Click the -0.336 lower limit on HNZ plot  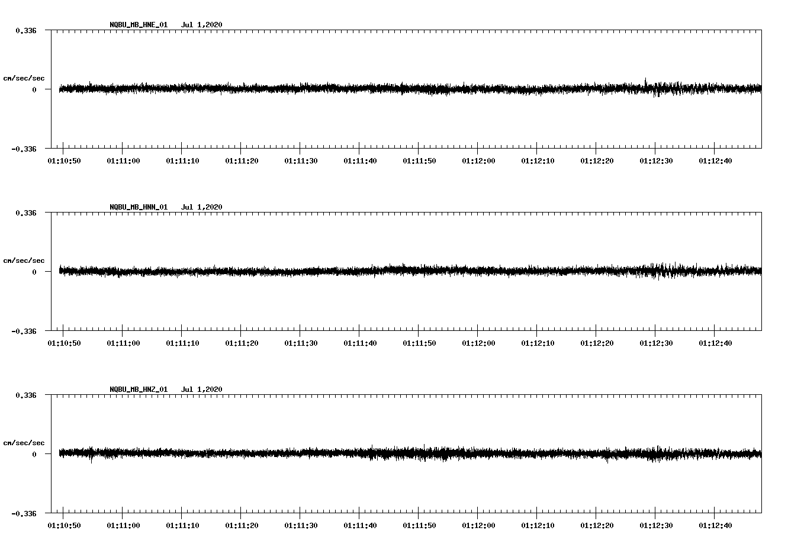(24, 513)
